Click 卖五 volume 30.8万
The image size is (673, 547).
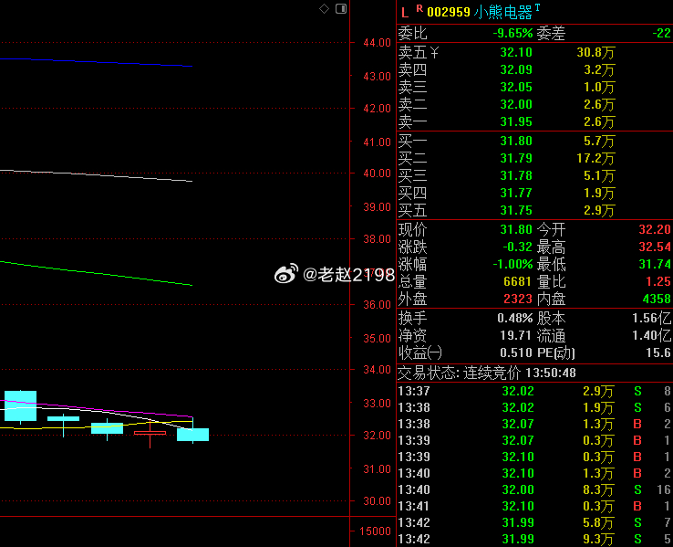[595, 52]
